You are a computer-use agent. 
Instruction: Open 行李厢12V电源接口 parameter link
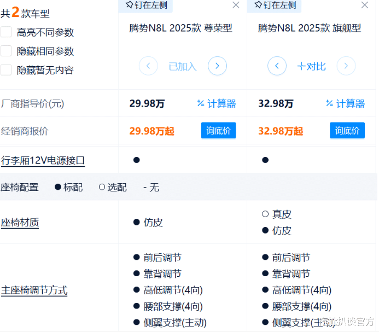43,161
